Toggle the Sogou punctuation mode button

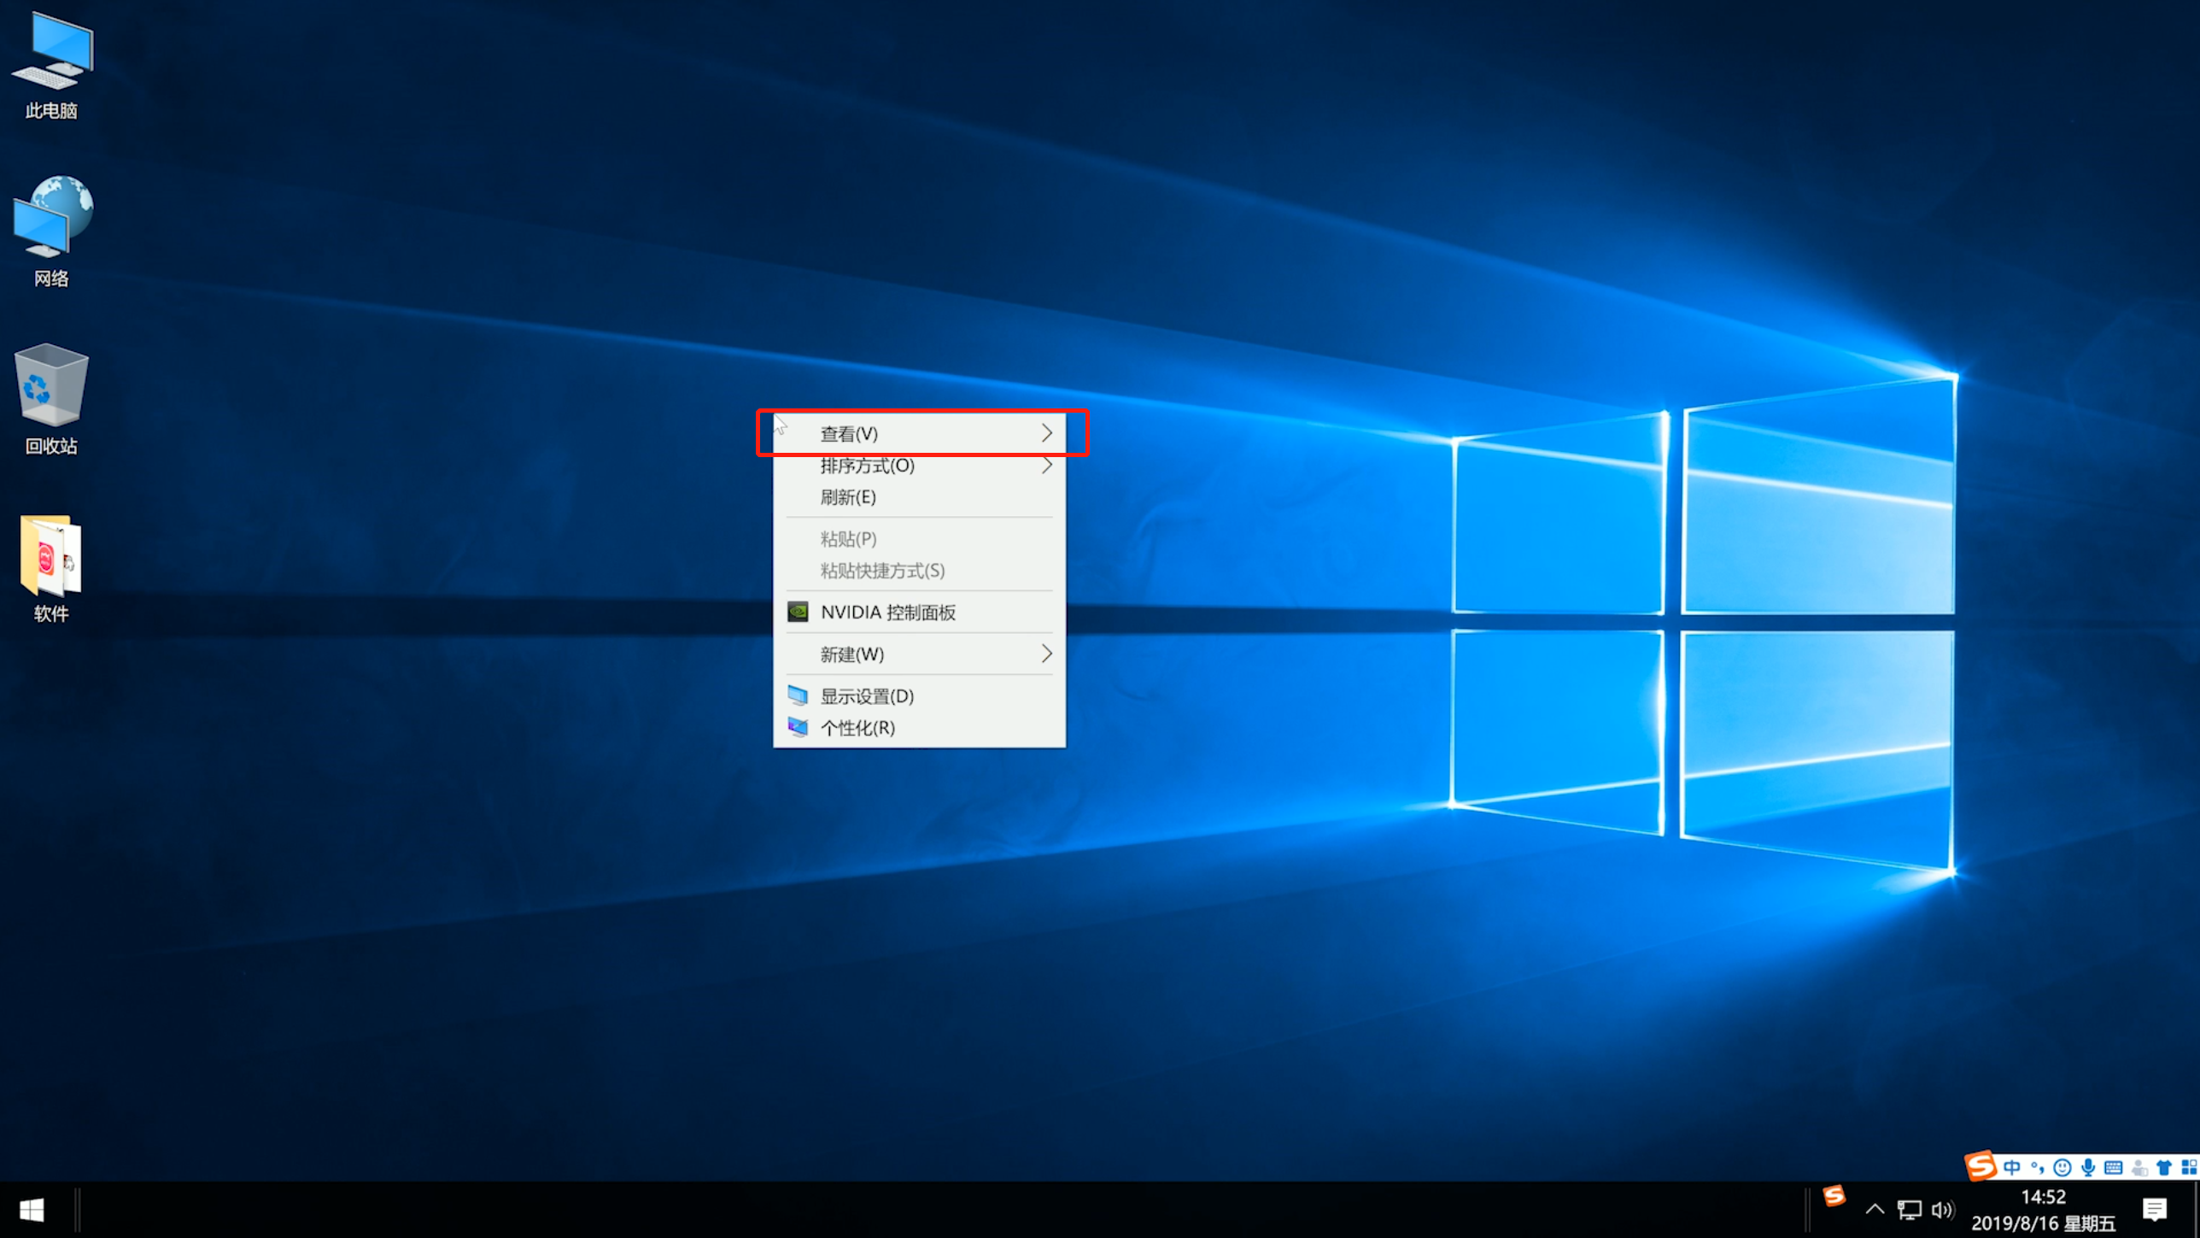click(x=2038, y=1167)
